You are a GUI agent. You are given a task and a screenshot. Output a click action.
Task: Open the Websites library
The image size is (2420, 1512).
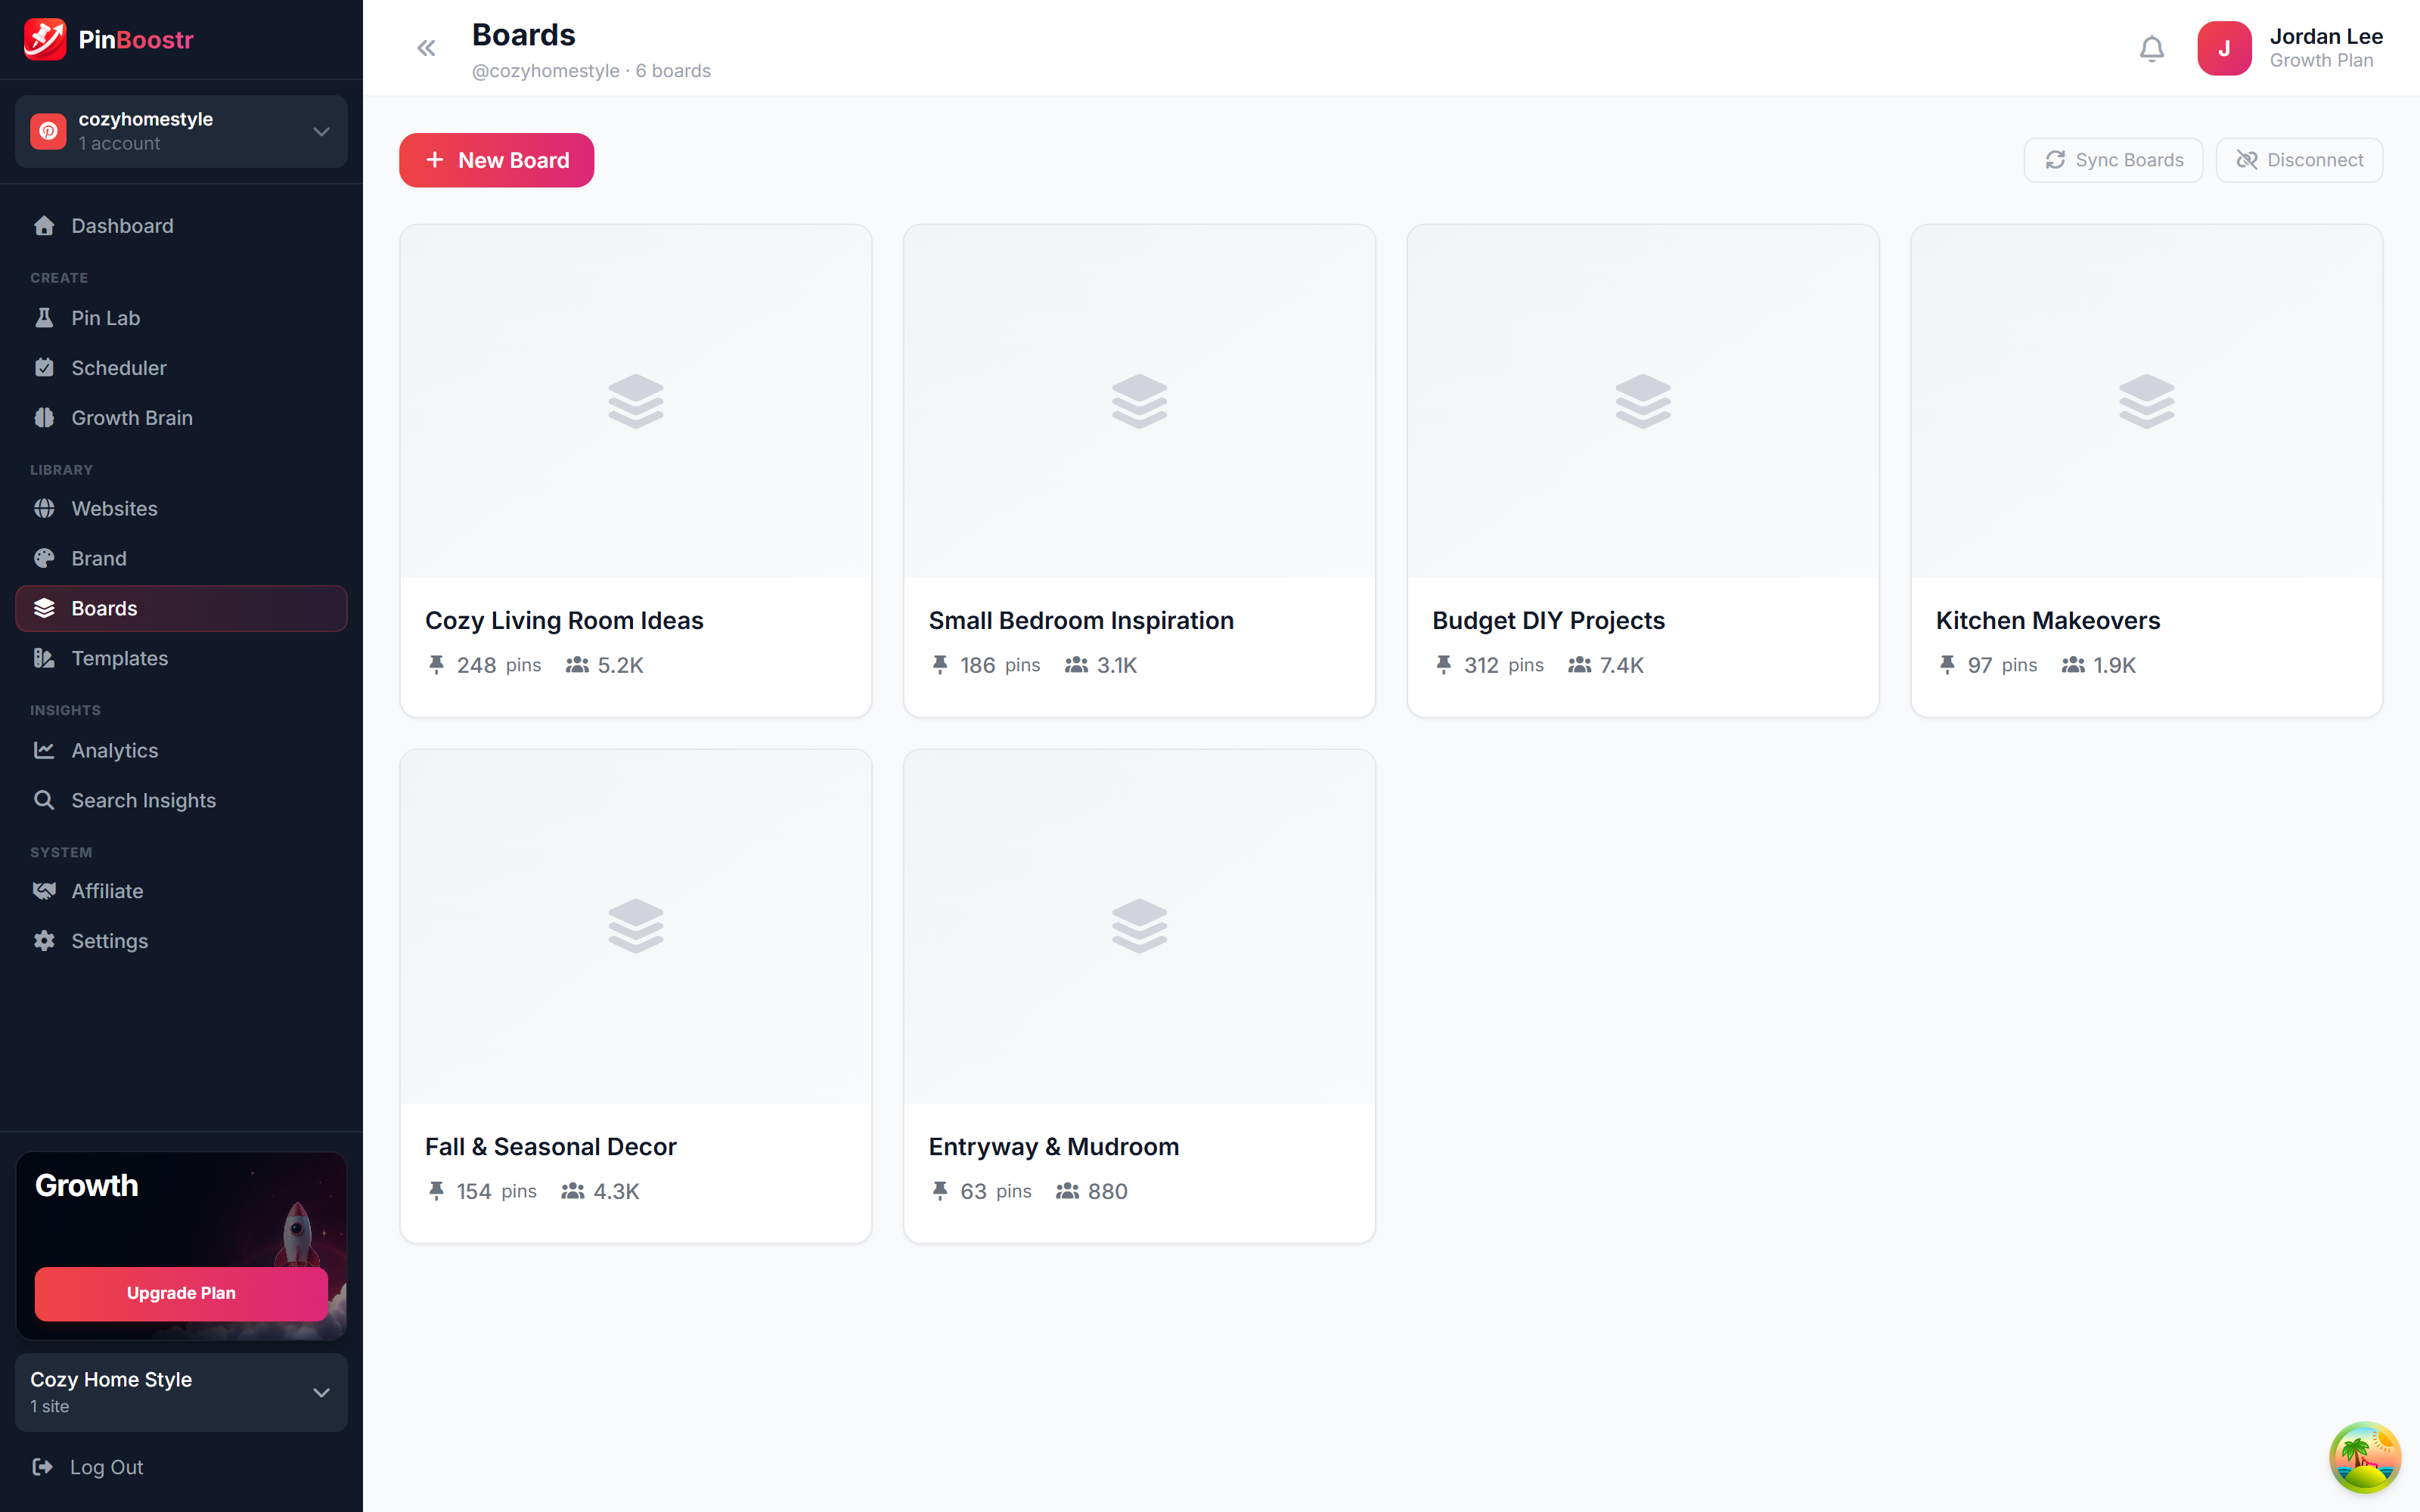[181, 509]
